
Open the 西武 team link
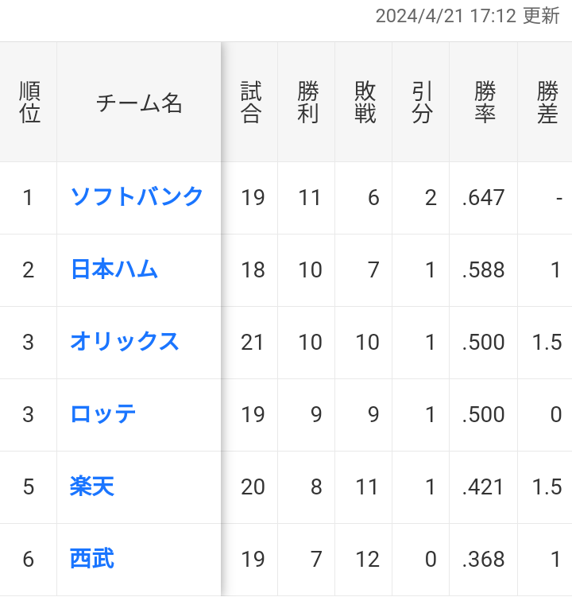coord(92,559)
